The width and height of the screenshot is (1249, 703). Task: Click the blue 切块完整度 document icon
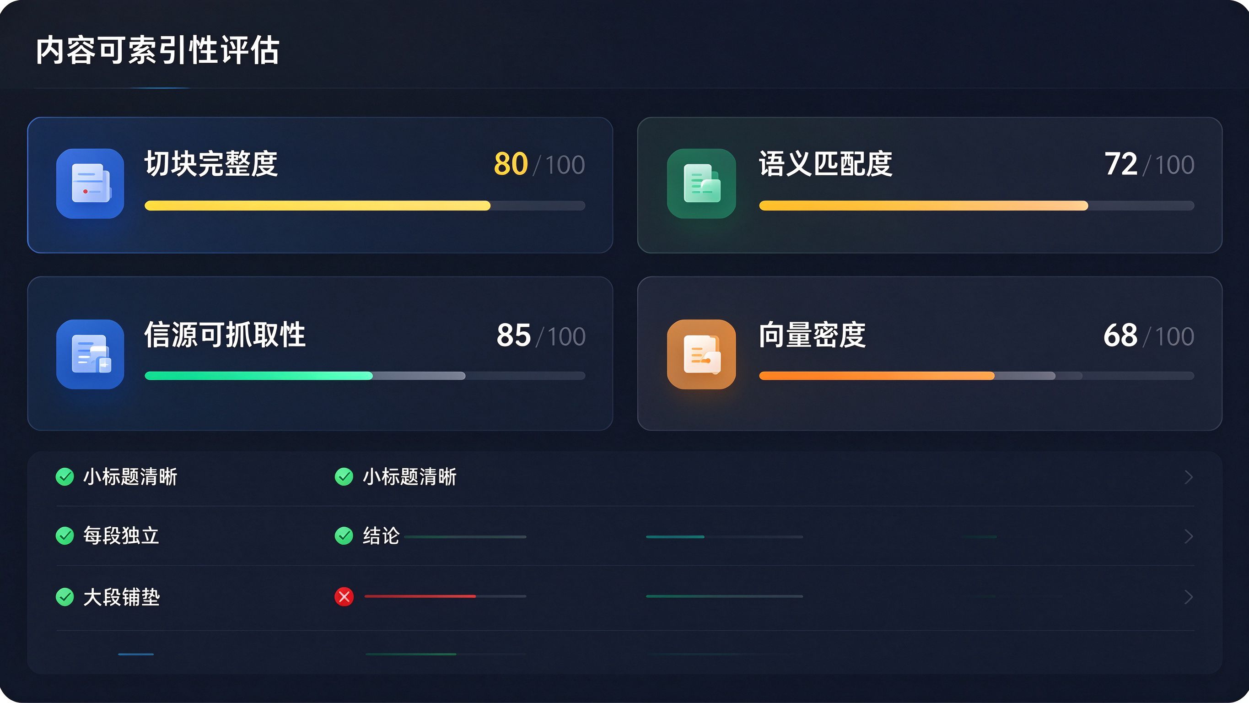click(90, 184)
